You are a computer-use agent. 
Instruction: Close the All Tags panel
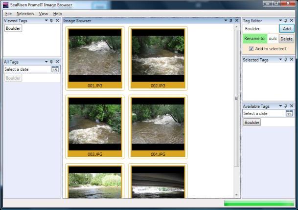point(57,62)
